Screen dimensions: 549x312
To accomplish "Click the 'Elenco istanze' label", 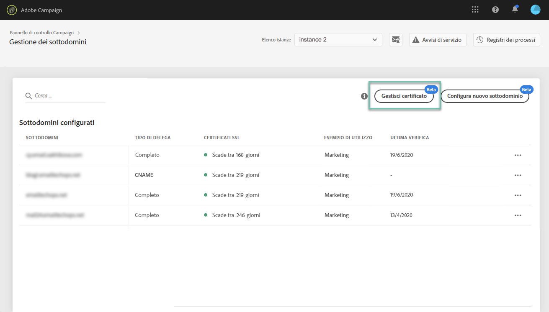I will [x=276, y=40].
